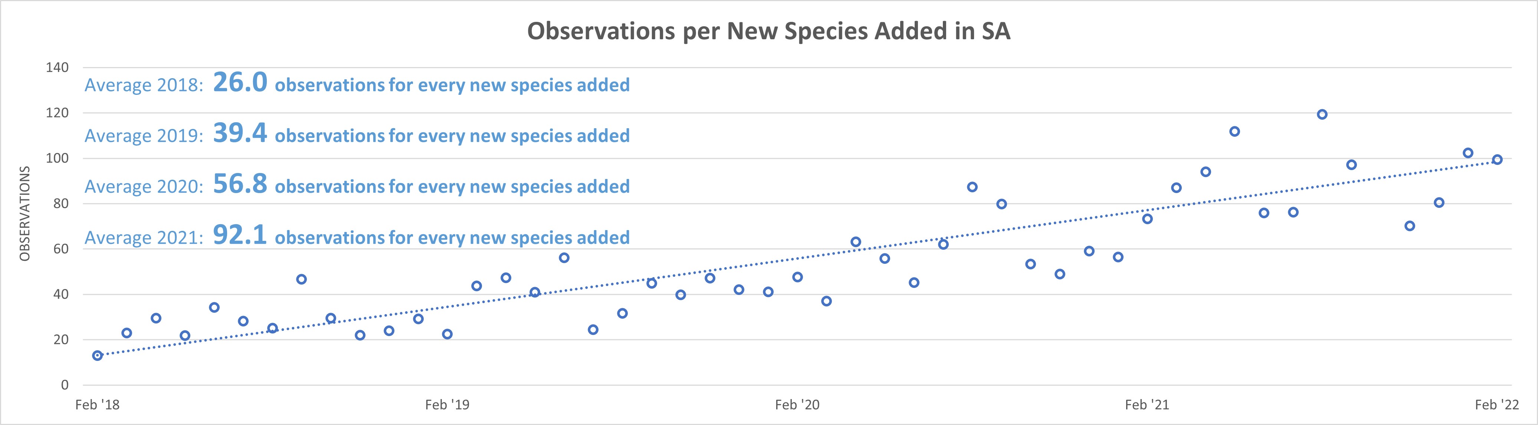This screenshot has height=425, width=1538.
Task: Click the last data point above Feb '22
Action: tap(1497, 159)
